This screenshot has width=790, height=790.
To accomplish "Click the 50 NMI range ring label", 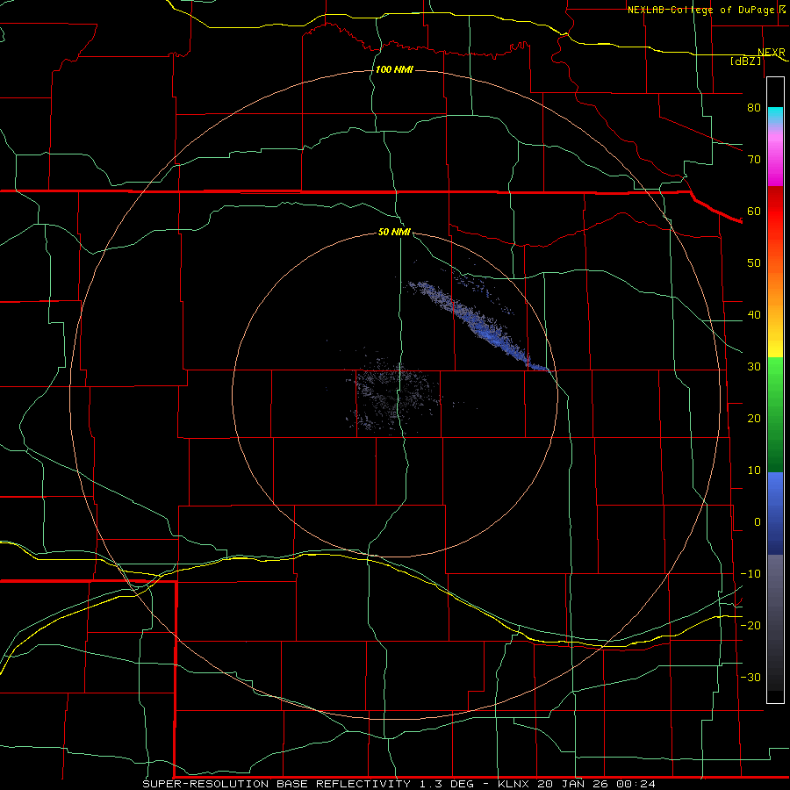I will pos(394,233).
